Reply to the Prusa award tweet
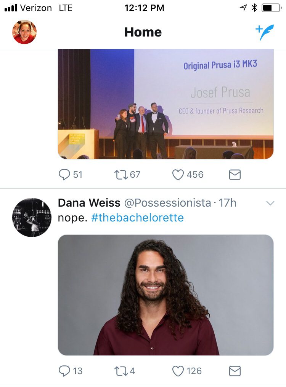The width and height of the screenshot is (286, 387). (64, 175)
